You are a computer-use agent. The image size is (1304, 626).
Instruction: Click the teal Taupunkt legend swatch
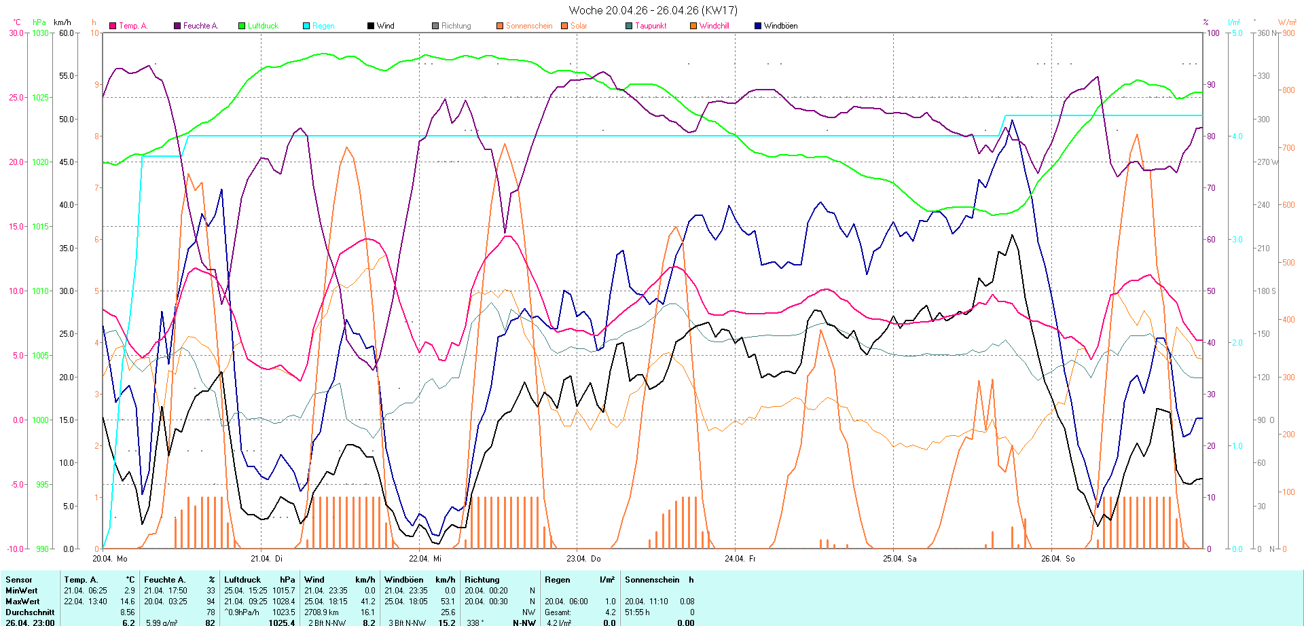click(629, 26)
